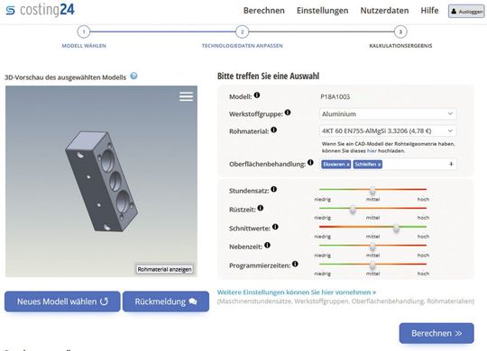487x351 pixels.
Task: Show info icon next to Rüstzeit
Action: click(261, 208)
